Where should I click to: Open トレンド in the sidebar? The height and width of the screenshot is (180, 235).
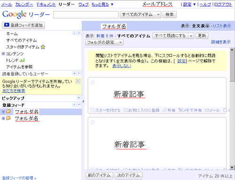[12, 60]
